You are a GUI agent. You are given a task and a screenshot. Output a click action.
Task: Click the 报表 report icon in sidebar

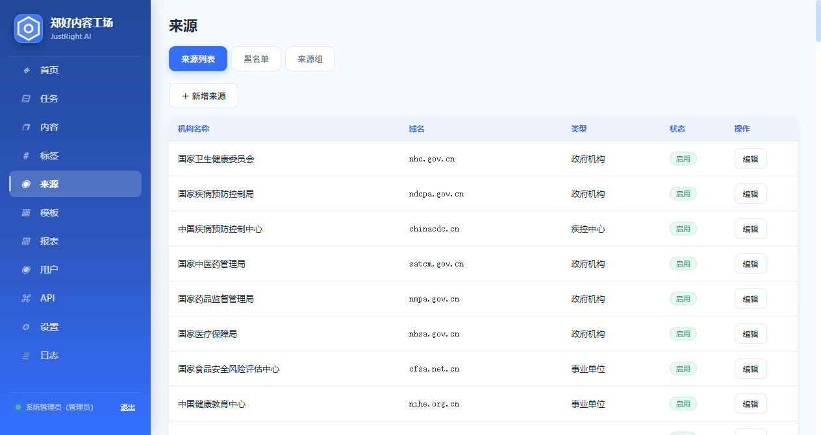pyautogui.click(x=26, y=241)
